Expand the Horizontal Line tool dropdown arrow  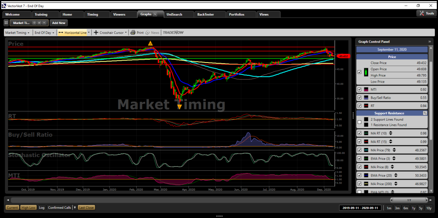[x=89, y=32]
